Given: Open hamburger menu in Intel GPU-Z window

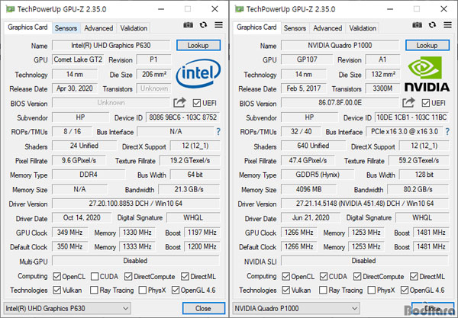Looking at the screenshot, I should (218, 25).
